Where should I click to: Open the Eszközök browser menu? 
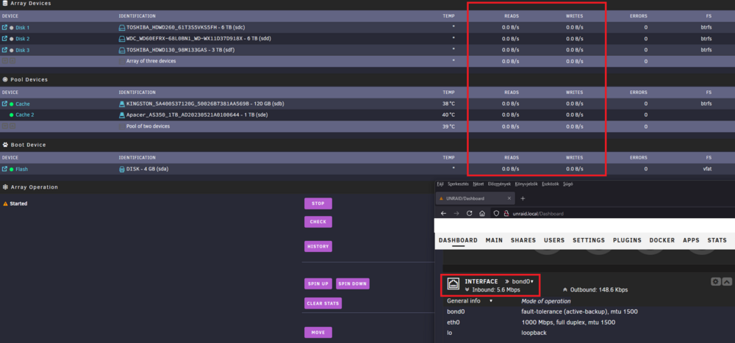(551, 184)
